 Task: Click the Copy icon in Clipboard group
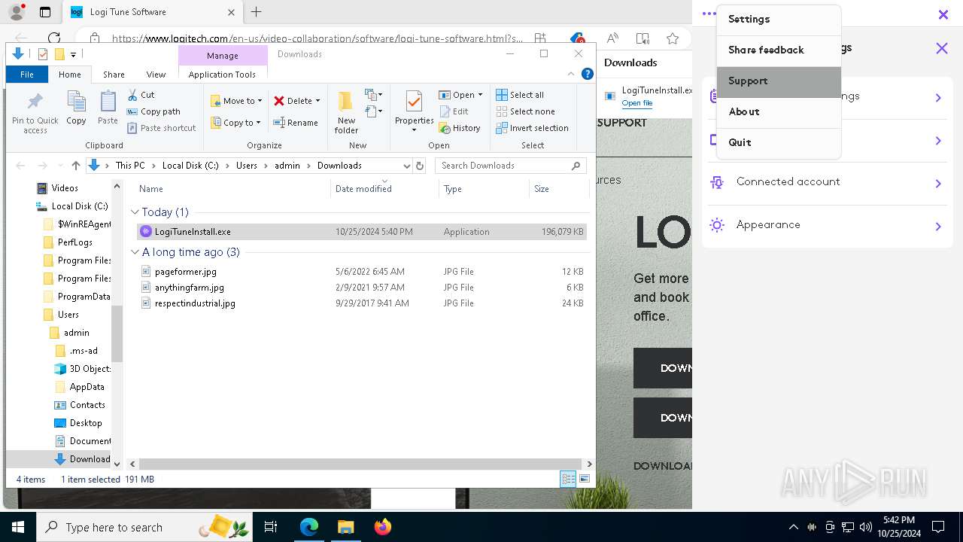76,102
